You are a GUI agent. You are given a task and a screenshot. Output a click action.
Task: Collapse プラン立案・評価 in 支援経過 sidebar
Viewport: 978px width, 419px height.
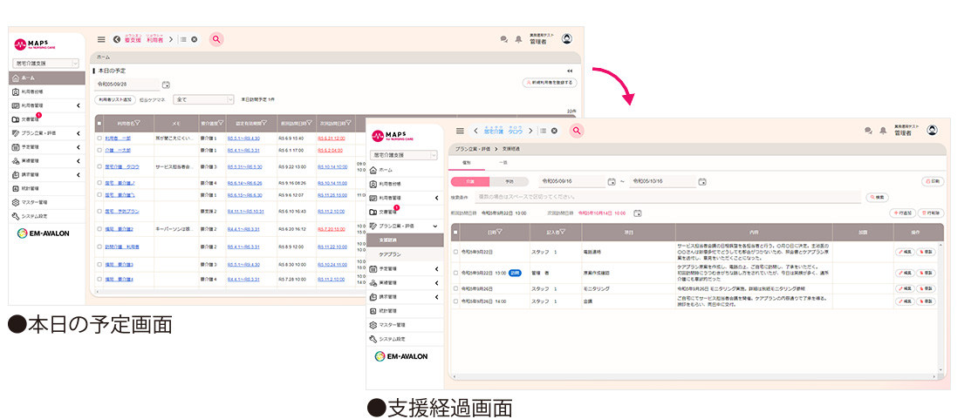(435, 226)
